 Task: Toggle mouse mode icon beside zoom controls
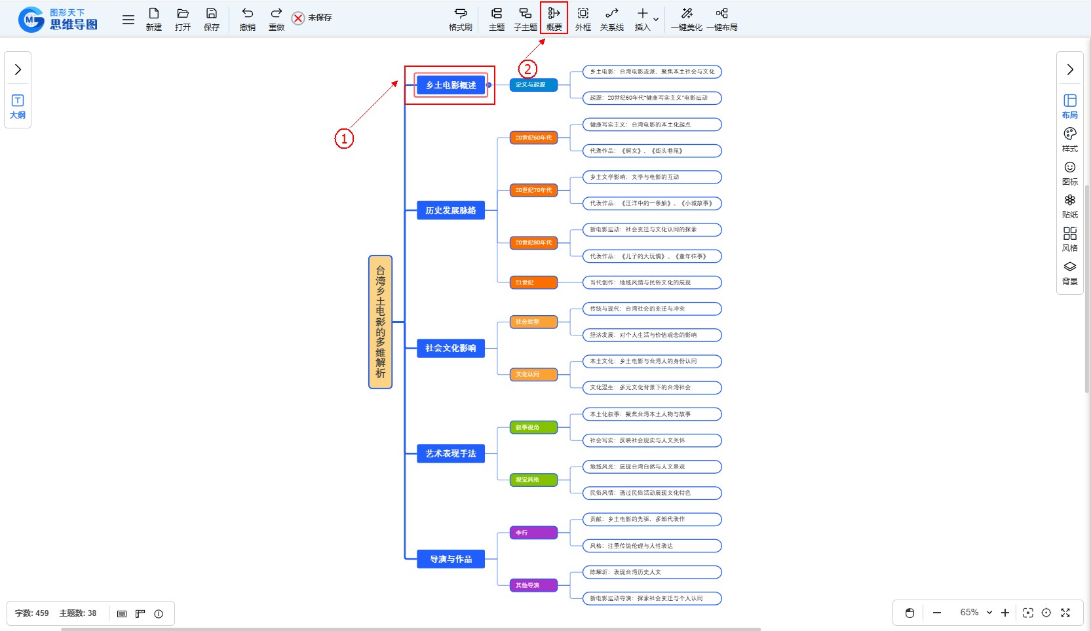pyautogui.click(x=909, y=613)
